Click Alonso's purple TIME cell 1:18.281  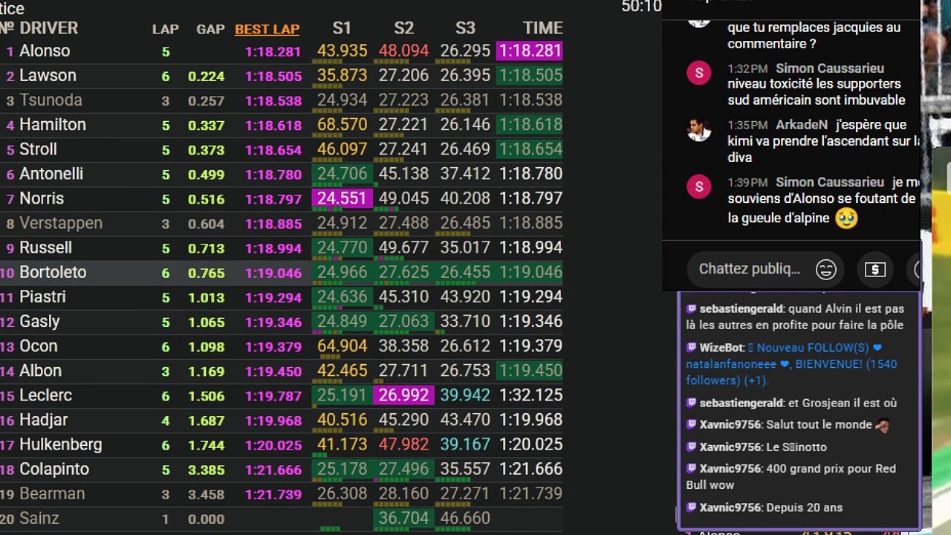point(530,51)
